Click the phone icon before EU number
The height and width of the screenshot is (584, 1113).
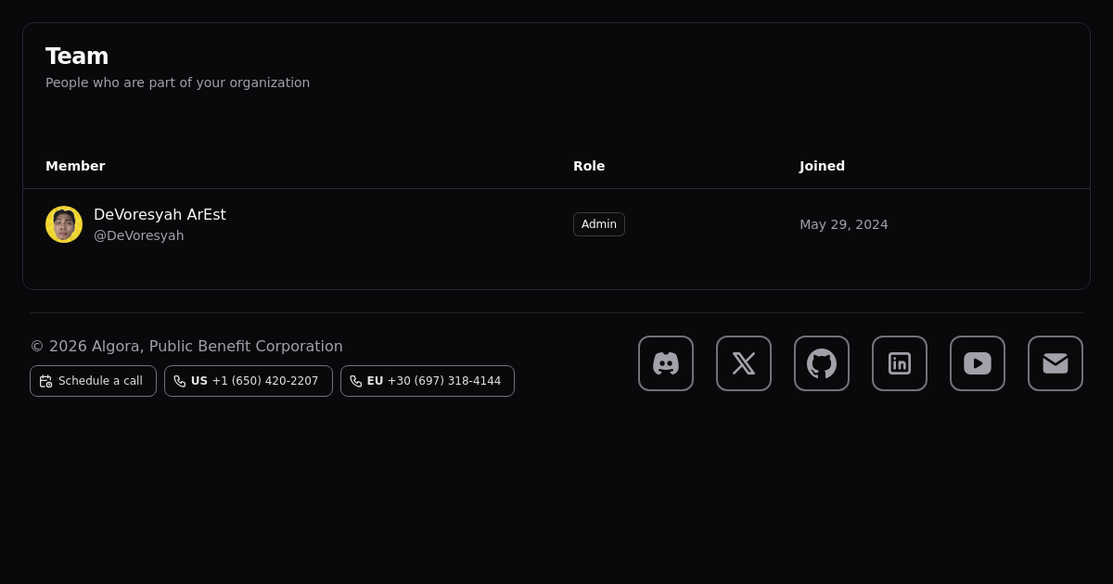click(x=356, y=381)
